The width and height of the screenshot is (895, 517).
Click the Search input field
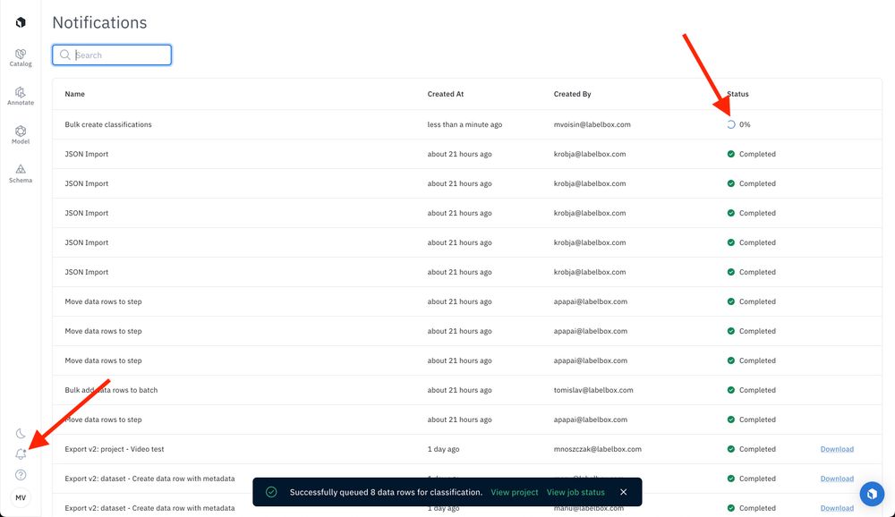[x=112, y=55]
